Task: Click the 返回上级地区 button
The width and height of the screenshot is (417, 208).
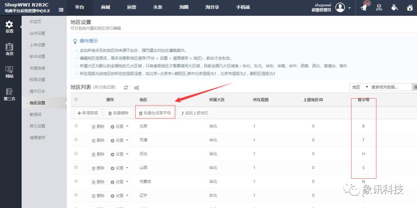Action: (x=194, y=113)
